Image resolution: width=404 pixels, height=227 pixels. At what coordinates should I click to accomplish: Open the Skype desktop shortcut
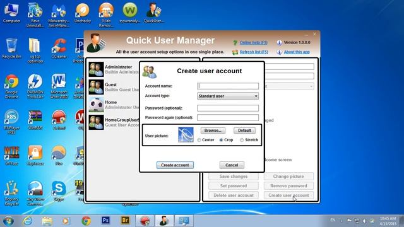coord(59,191)
